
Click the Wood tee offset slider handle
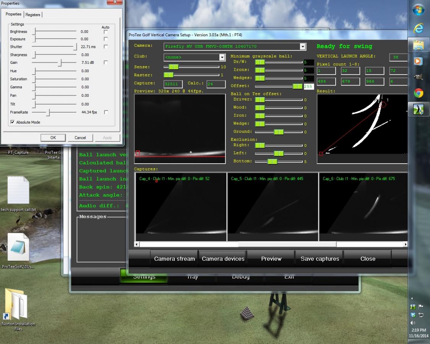(260, 108)
